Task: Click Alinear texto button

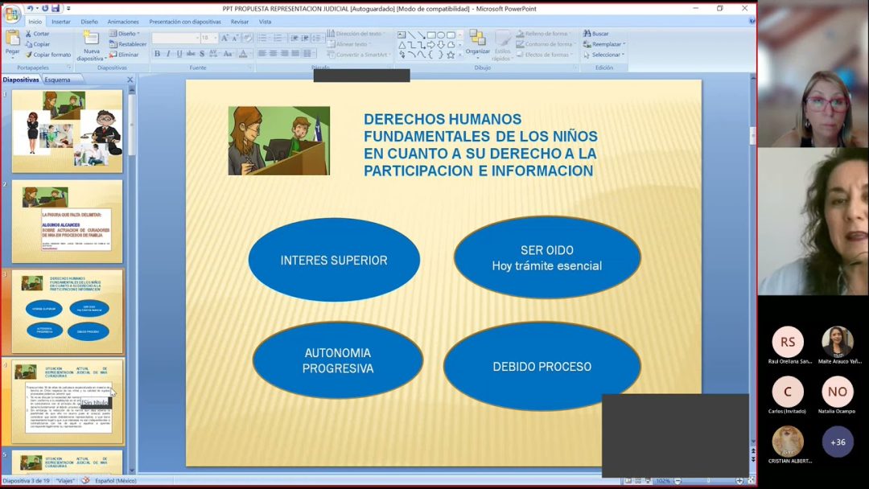Action: click(x=348, y=44)
